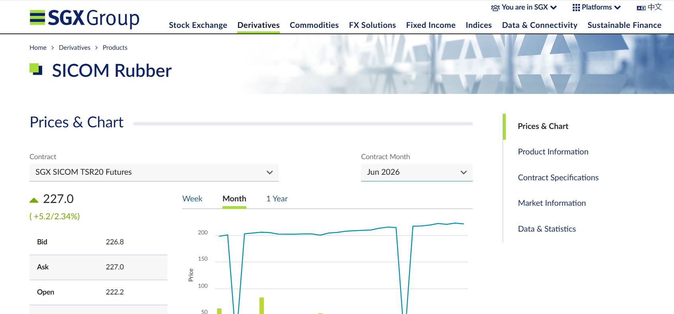674x314 pixels.
Task: Select the Month chart tab
Action: pyautogui.click(x=234, y=199)
